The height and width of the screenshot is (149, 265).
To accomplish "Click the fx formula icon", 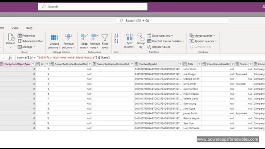I will point(10,58).
